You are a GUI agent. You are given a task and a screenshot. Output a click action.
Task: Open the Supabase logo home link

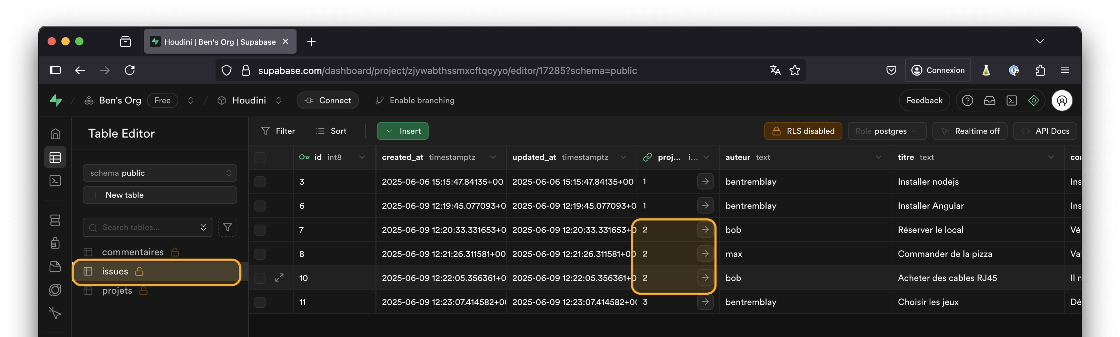56,100
